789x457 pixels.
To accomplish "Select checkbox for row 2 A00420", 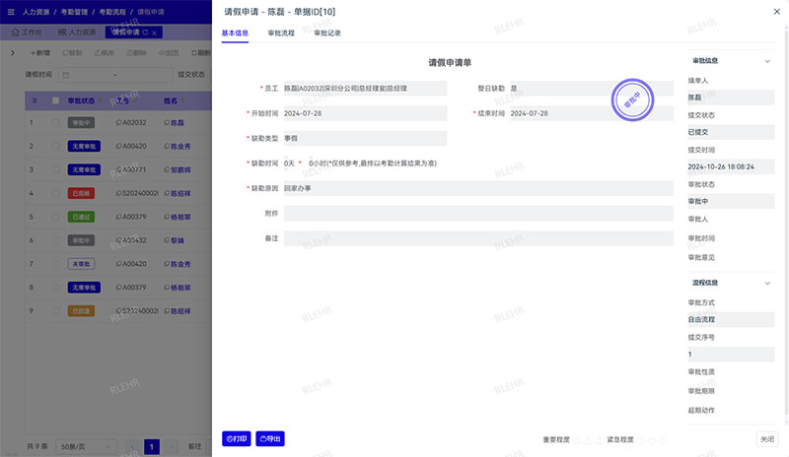I will [55, 147].
